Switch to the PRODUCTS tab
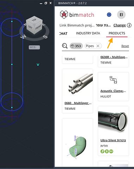 (x=117, y=33)
